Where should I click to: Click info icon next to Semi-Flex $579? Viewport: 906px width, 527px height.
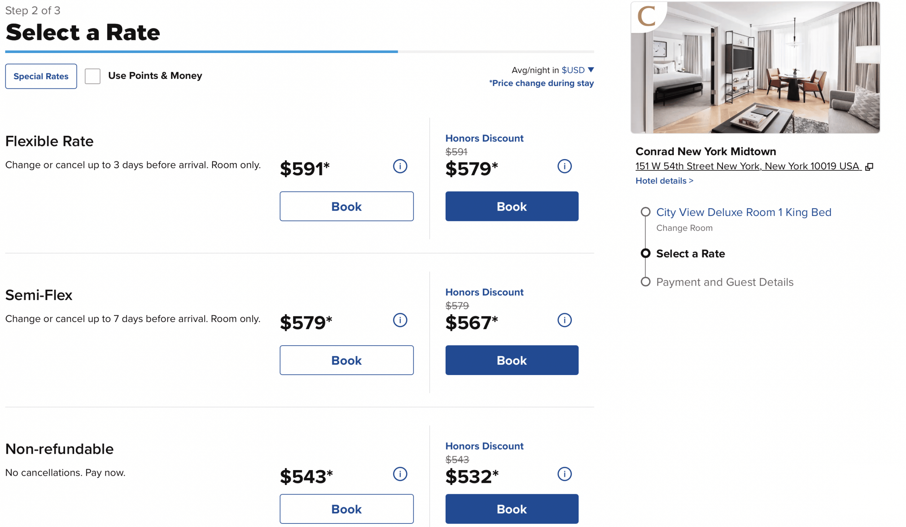coord(400,320)
